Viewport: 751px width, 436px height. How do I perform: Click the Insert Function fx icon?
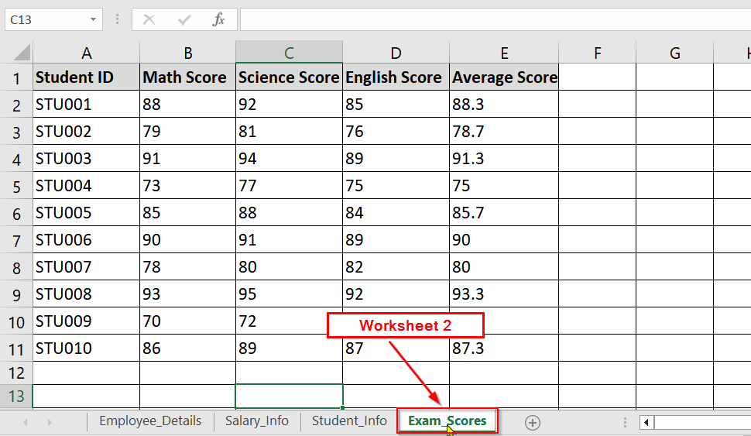pos(219,19)
